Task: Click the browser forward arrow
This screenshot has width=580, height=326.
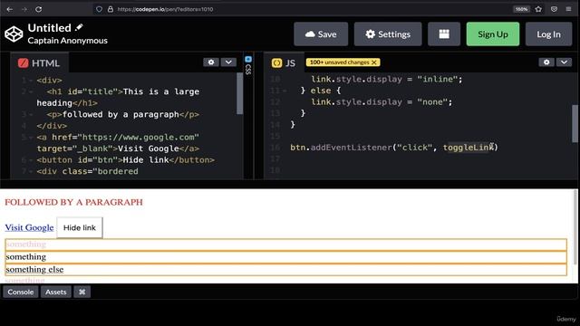Action: pos(24,9)
